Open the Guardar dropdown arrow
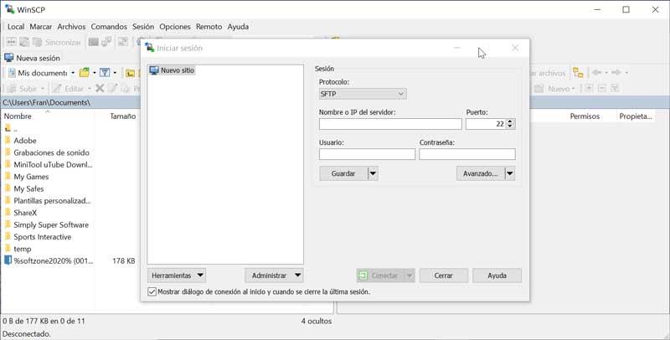Screen dimensions: 670x340 (x=373, y=174)
